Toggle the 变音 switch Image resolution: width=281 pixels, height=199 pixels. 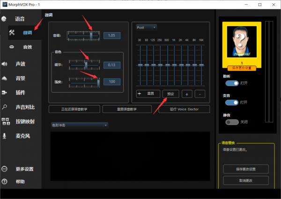point(232,102)
